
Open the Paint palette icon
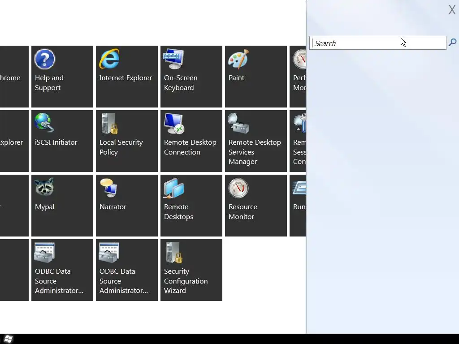tap(238, 59)
